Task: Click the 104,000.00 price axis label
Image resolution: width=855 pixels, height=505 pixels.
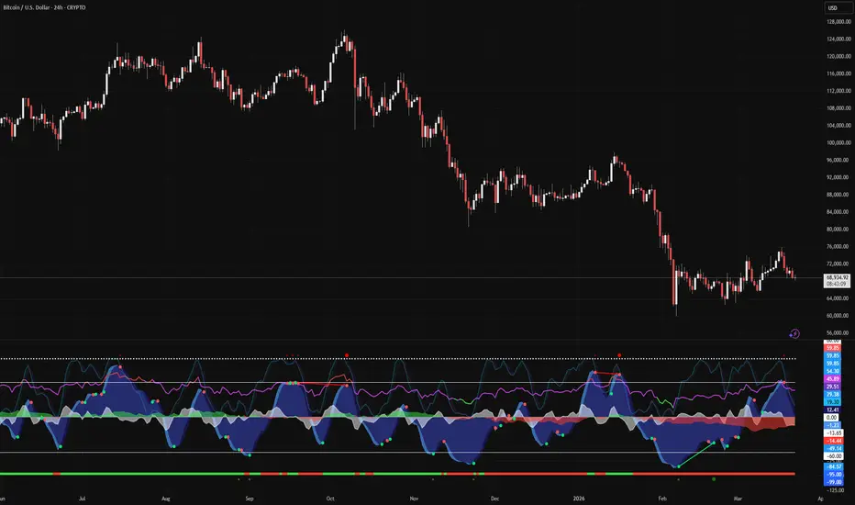Action: tap(838, 126)
